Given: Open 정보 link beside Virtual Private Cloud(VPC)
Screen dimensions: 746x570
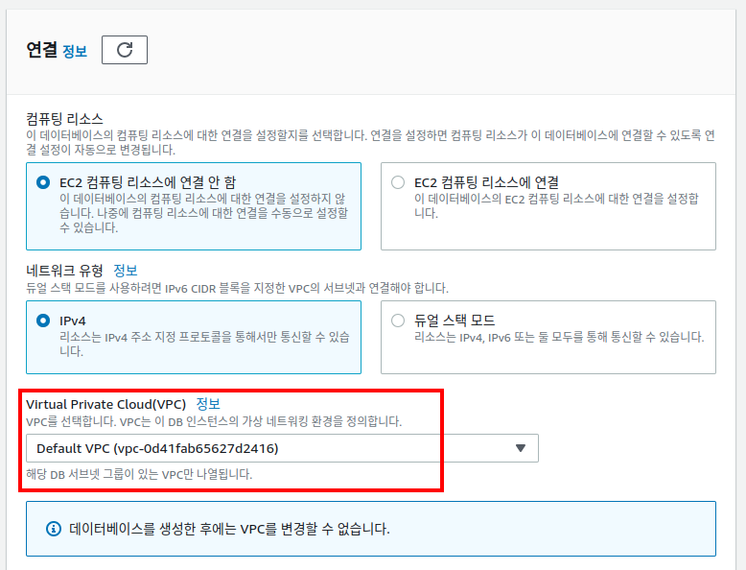Looking at the screenshot, I should tap(208, 404).
